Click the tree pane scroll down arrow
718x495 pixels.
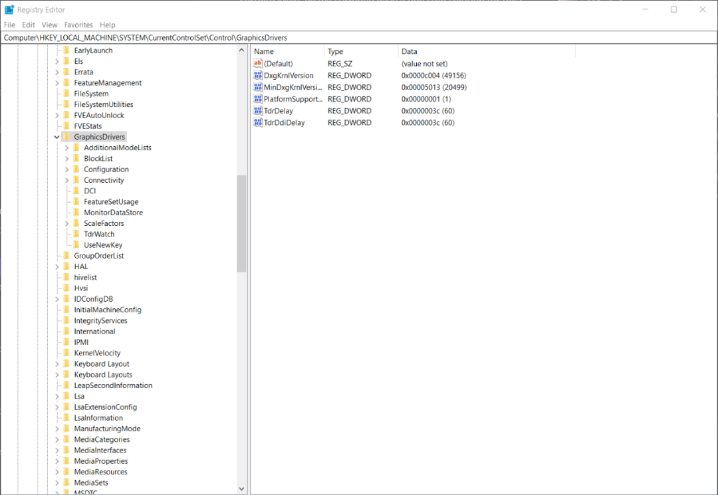tap(241, 489)
